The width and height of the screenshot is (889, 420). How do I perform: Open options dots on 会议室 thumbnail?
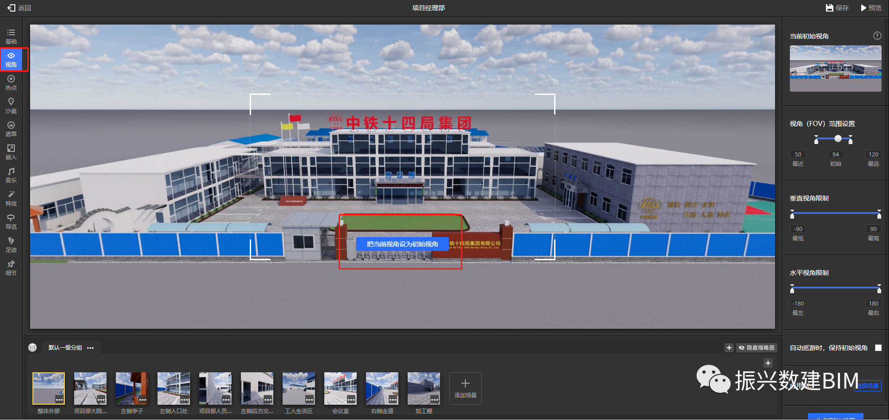click(351, 400)
